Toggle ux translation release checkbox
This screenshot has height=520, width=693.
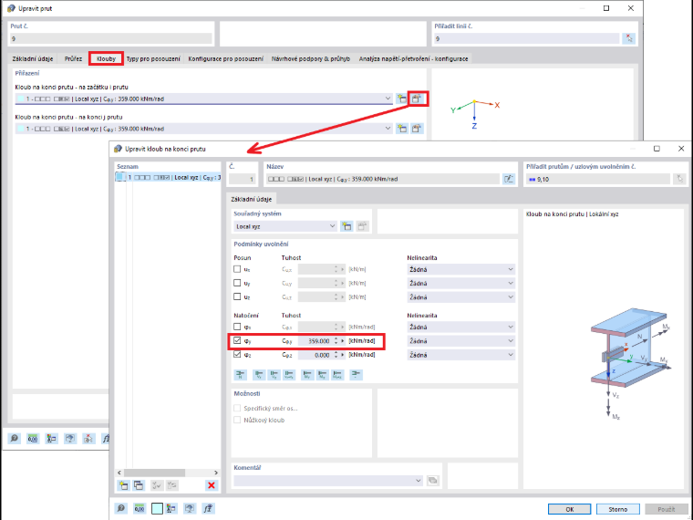(x=237, y=269)
